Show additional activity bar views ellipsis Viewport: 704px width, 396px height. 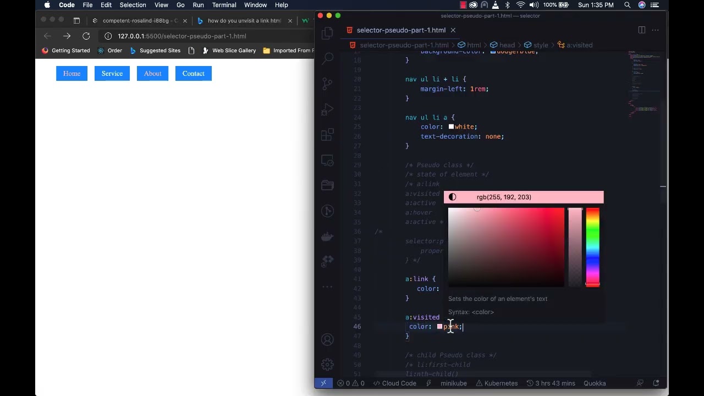pos(328,287)
